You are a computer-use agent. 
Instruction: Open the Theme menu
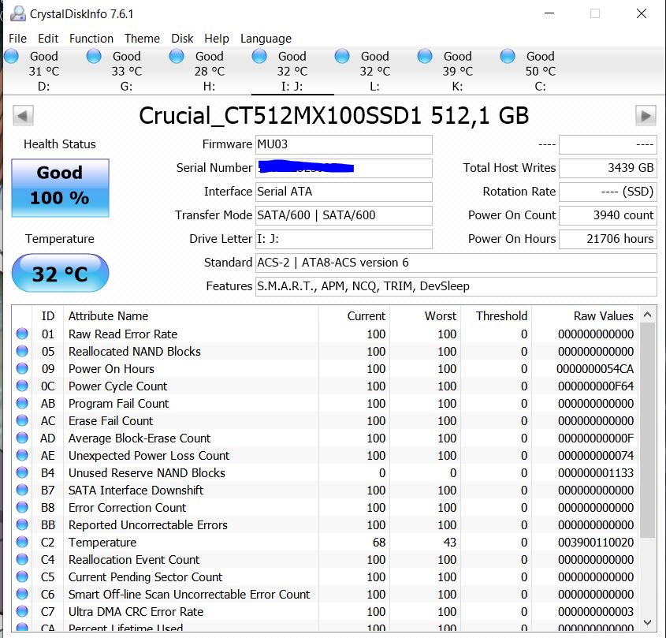(x=142, y=39)
